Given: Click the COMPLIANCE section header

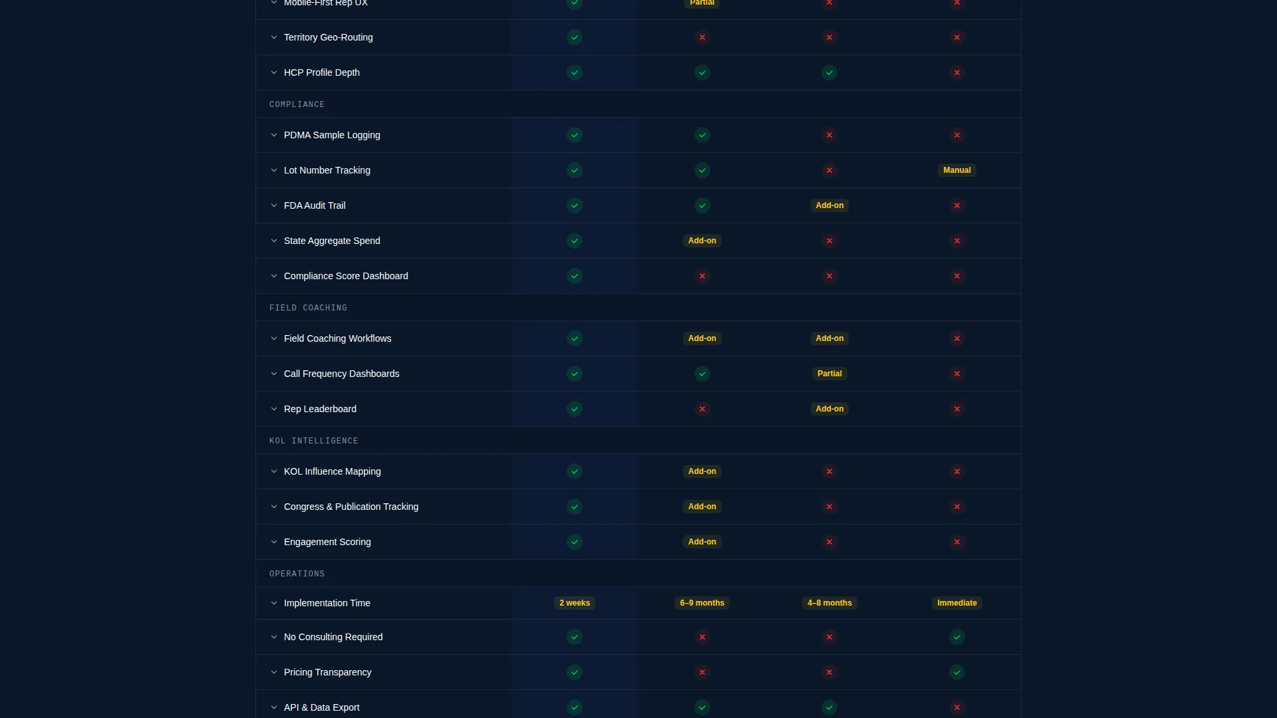Looking at the screenshot, I should pos(297,104).
